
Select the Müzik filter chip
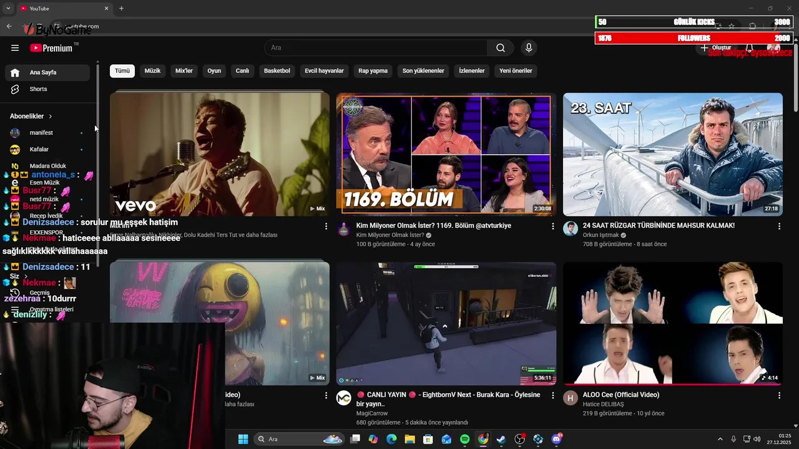[152, 71]
